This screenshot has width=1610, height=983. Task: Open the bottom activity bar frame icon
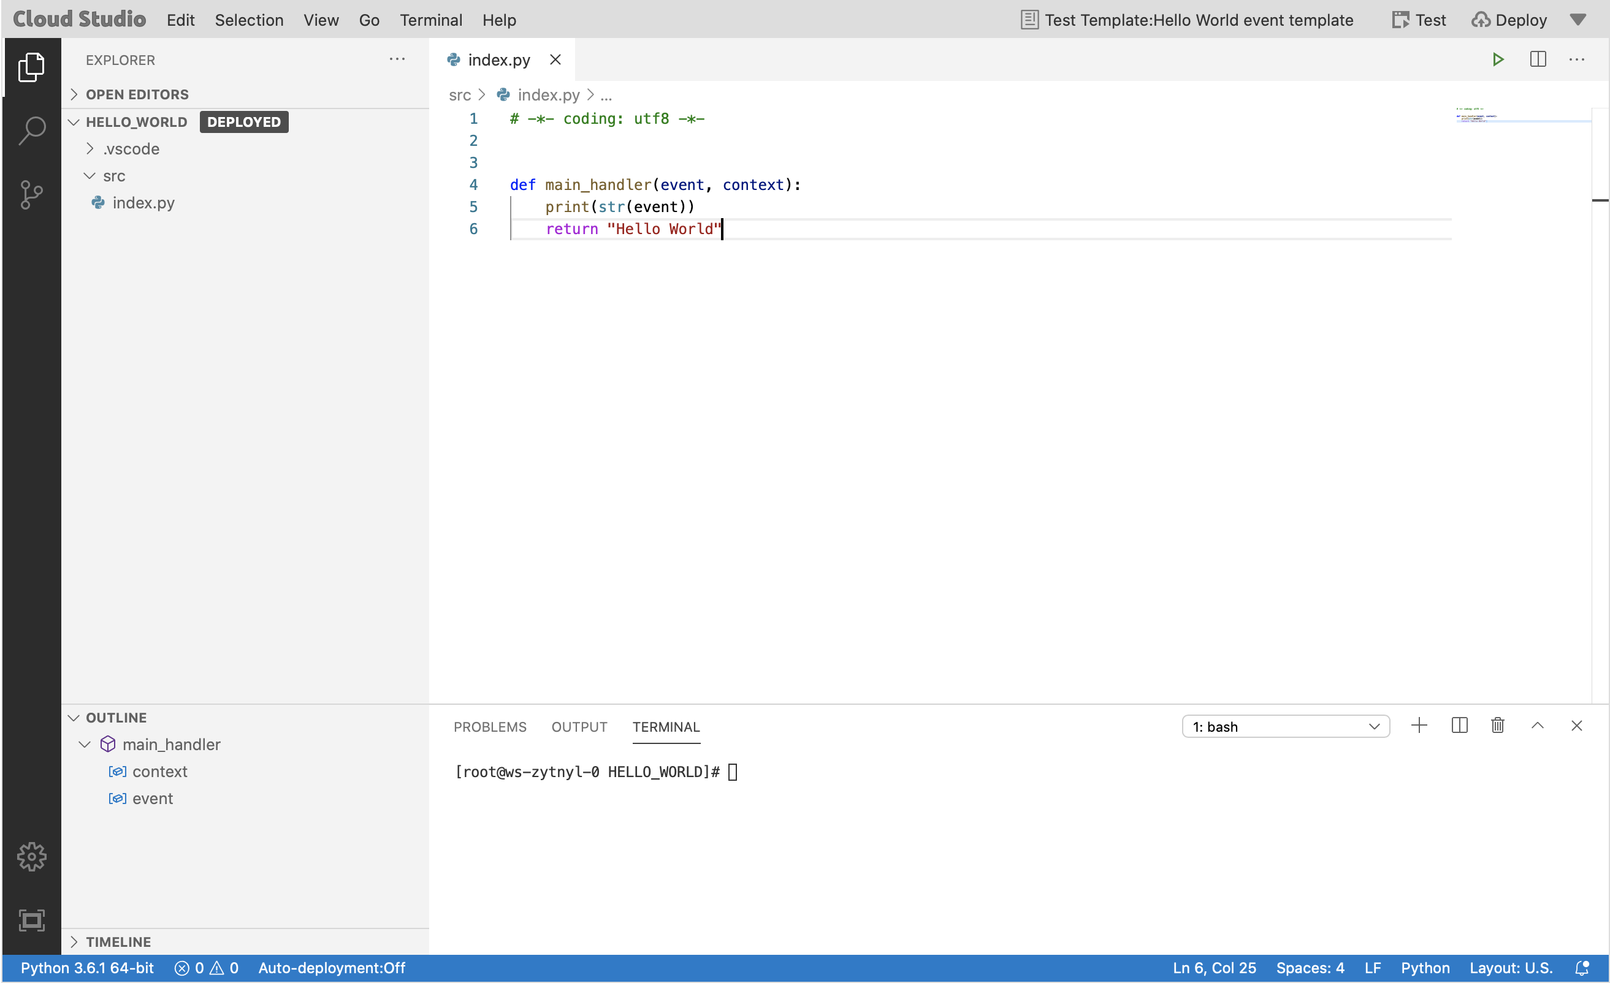click(x=31, y=920)
